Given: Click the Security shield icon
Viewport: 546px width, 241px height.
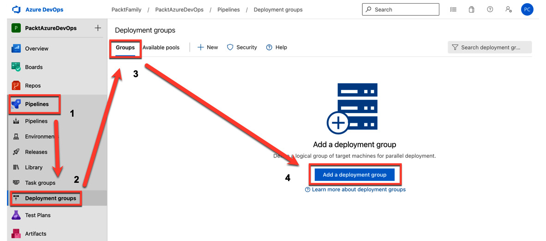Looking at the screenshot, I should point(230,48).
